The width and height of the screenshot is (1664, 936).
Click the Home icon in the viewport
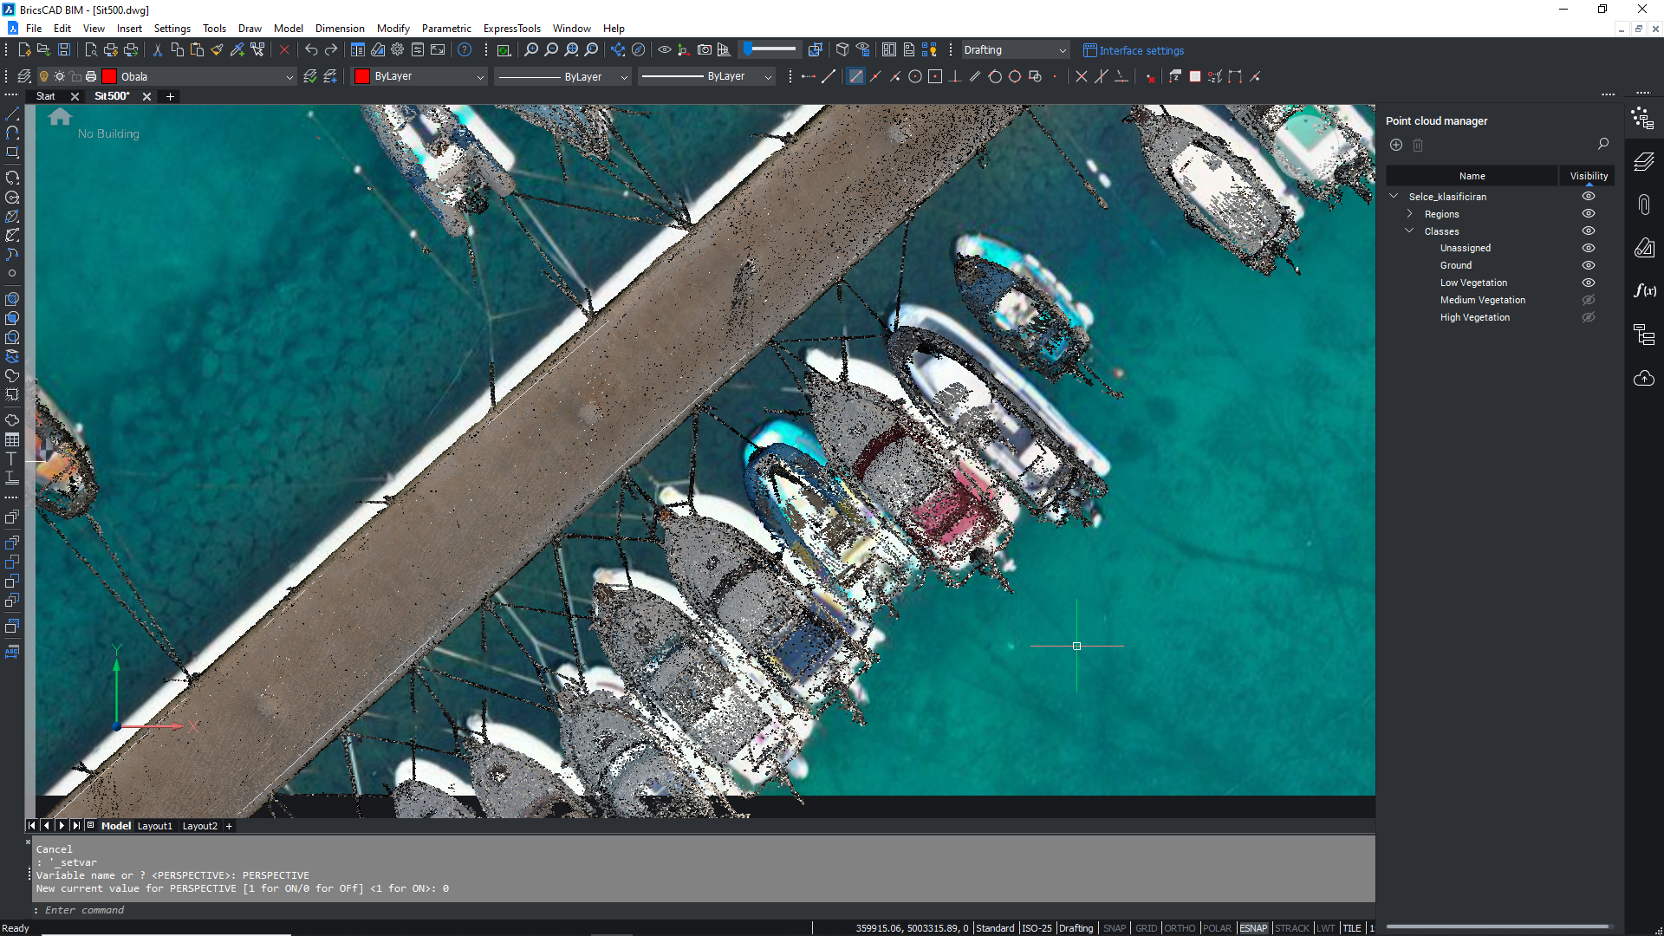click(60, 116)
